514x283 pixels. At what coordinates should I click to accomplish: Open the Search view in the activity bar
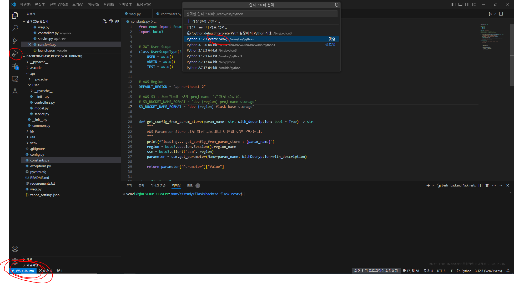pos(15,28)
